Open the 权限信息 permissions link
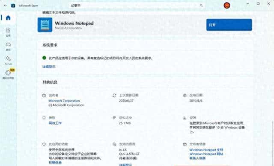 pyautogui.click(x=55, y=162)
